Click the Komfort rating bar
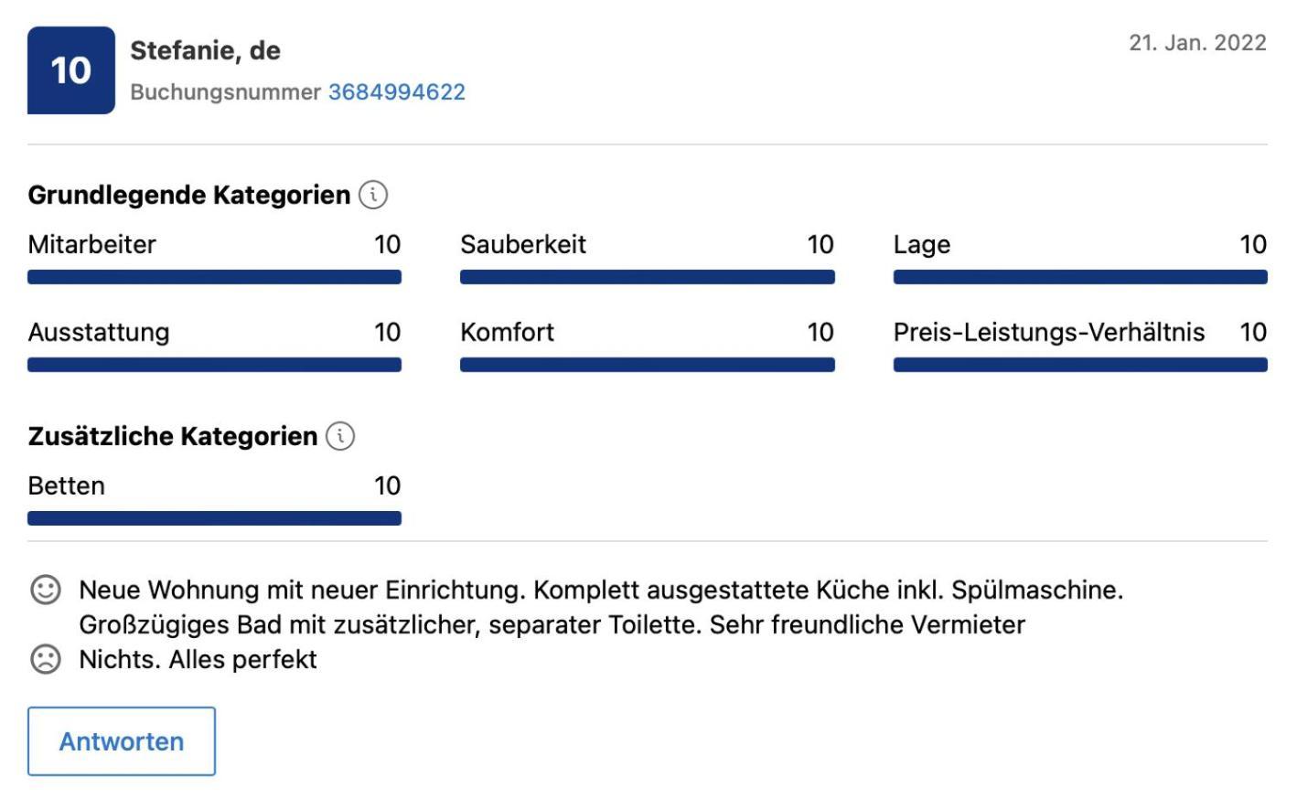1297x798 pixels. coord(648,365)
